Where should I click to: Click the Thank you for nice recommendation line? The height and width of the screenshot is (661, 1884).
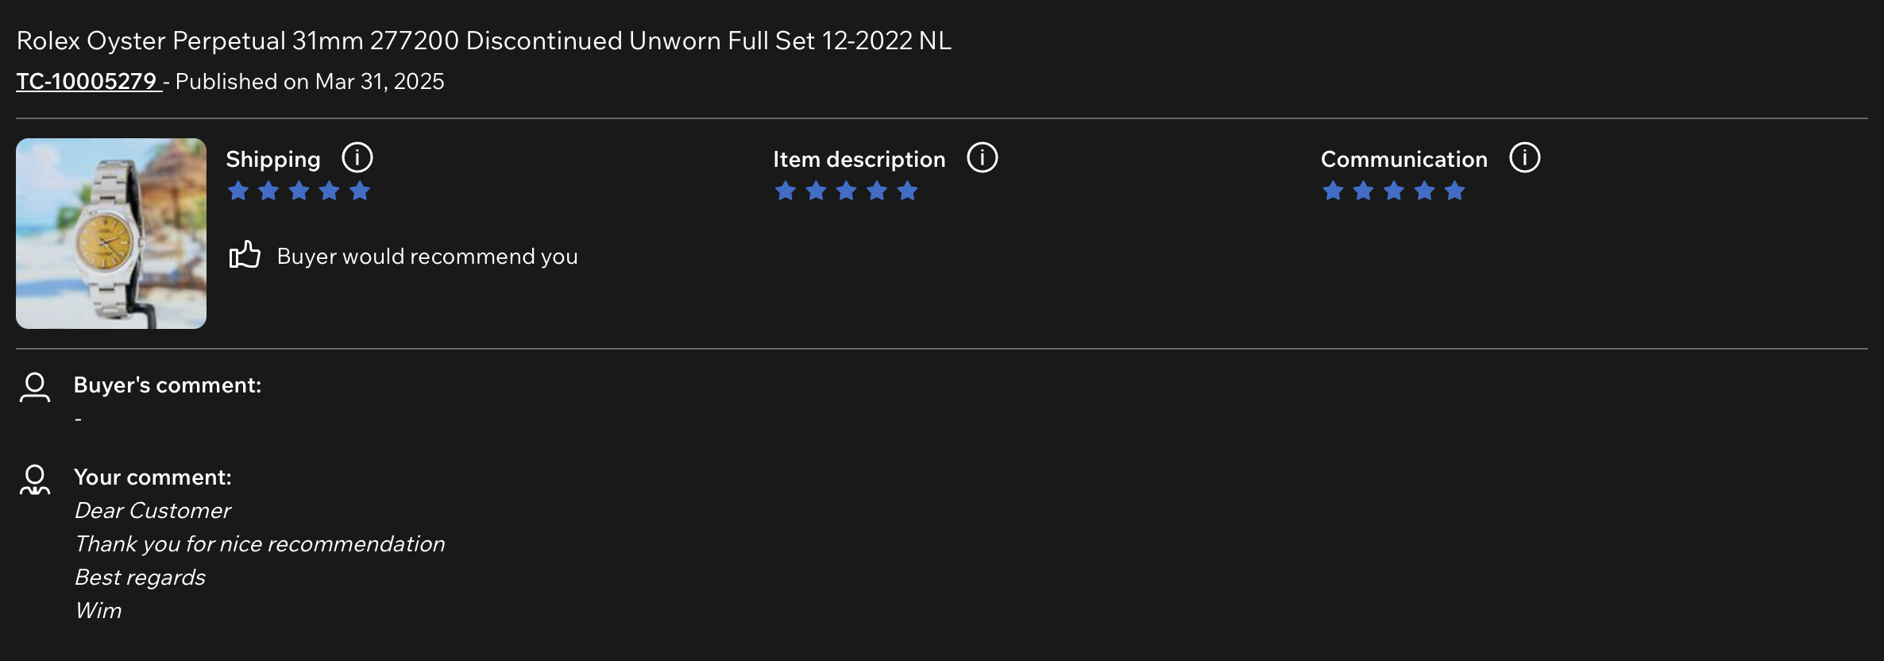pos(260,543)
